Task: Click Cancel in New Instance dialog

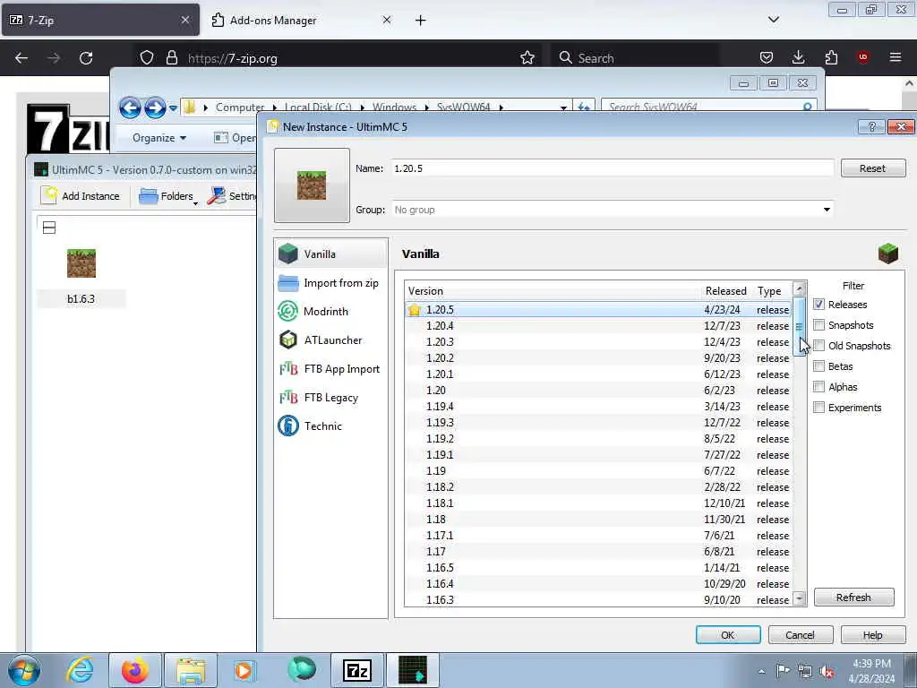Action: click(800, 635)
